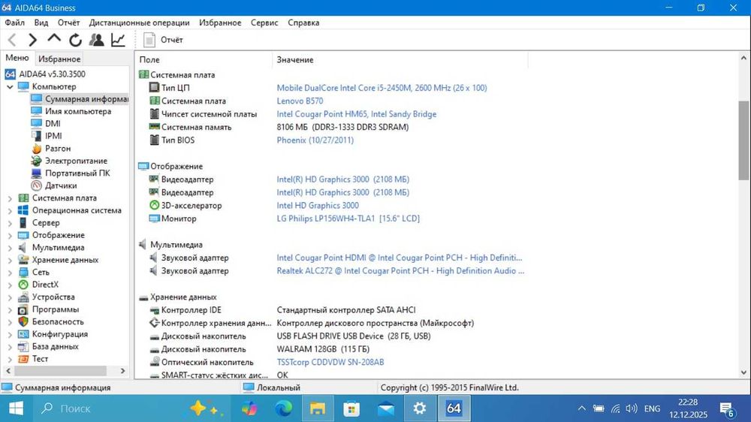Click the AIDA64 v5.30.3500 root icon
751x422 pixels.
pyautogui.click(x=10, y=74)
